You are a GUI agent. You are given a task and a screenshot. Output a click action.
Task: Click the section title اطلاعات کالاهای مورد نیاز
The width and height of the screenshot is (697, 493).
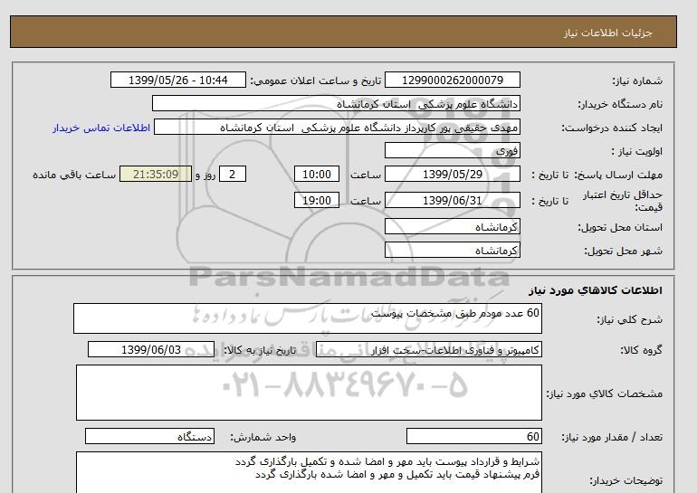tap(596, 290)
